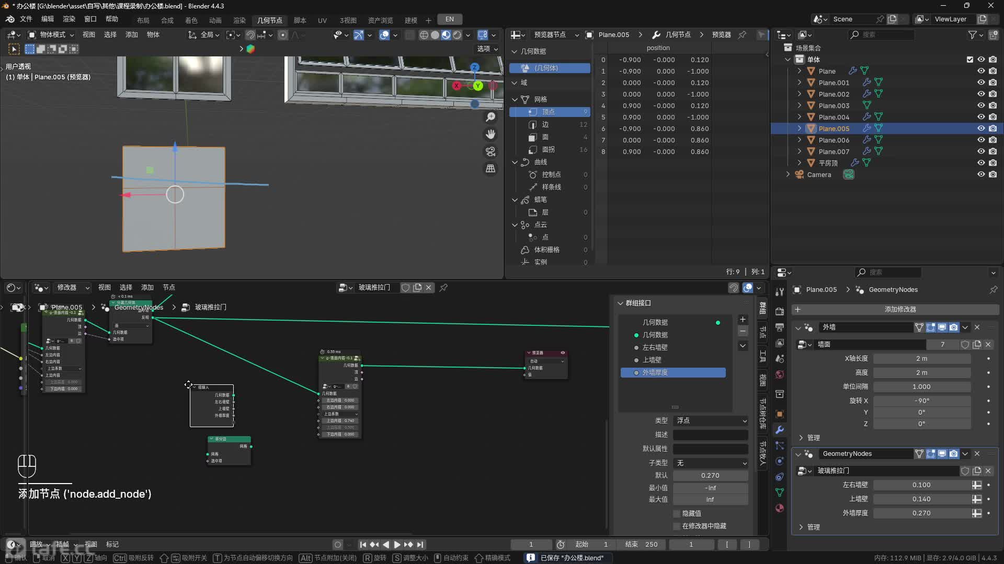1004x564 pixels.
Task: Open the 类型 浮点 socket type dropdown
Action: 710,421
